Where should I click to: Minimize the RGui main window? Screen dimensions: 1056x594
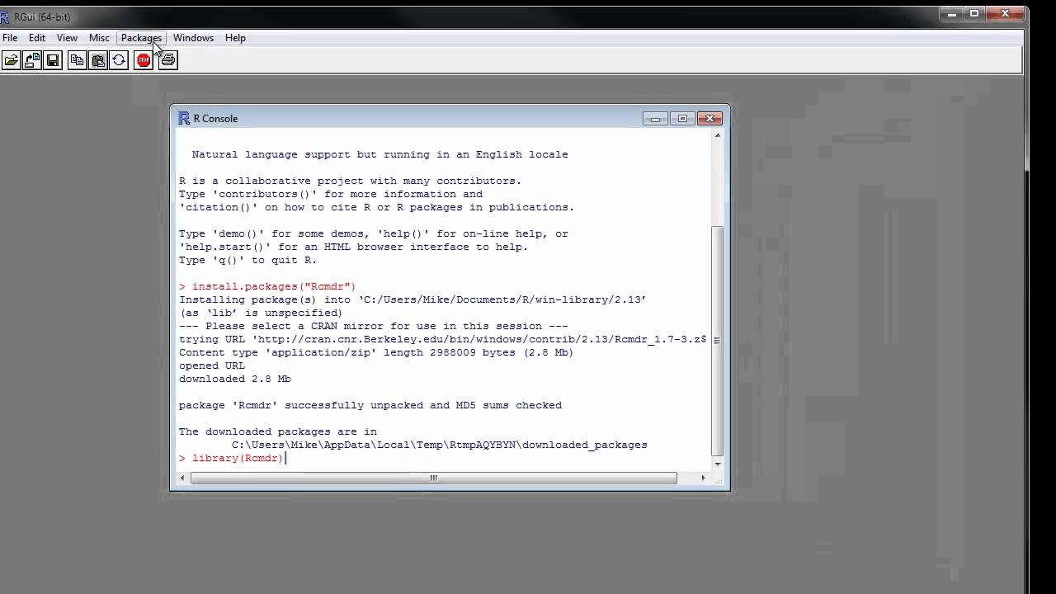click(x=951, y=13)
